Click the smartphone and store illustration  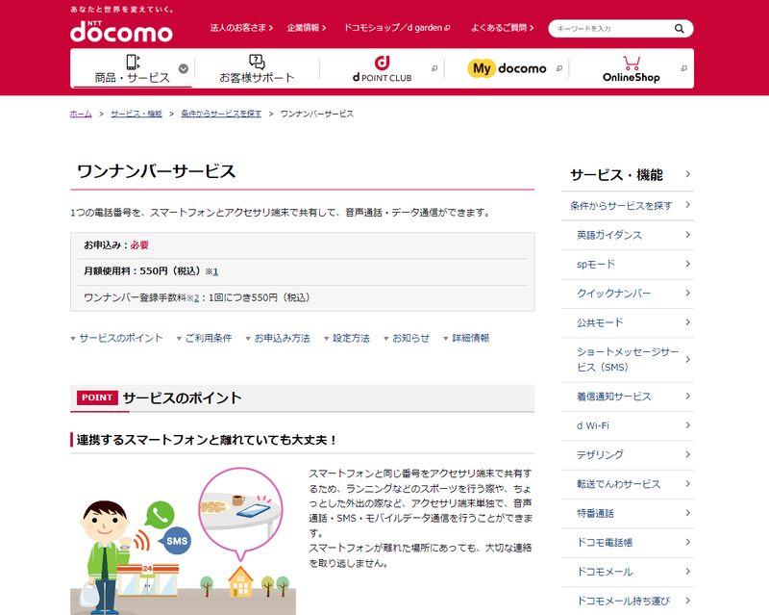click(x=183, y=541)
